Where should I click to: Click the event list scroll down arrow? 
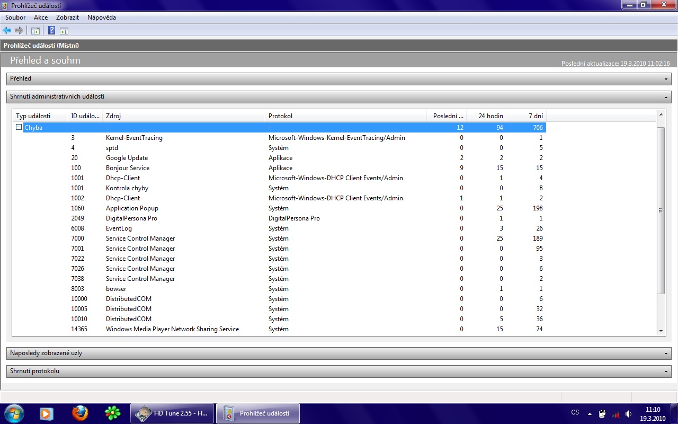point(661,331)
